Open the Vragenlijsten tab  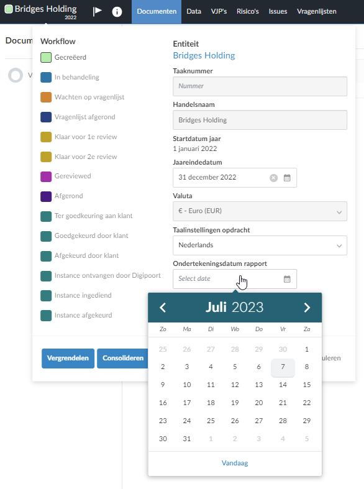(x=317, y=12)
